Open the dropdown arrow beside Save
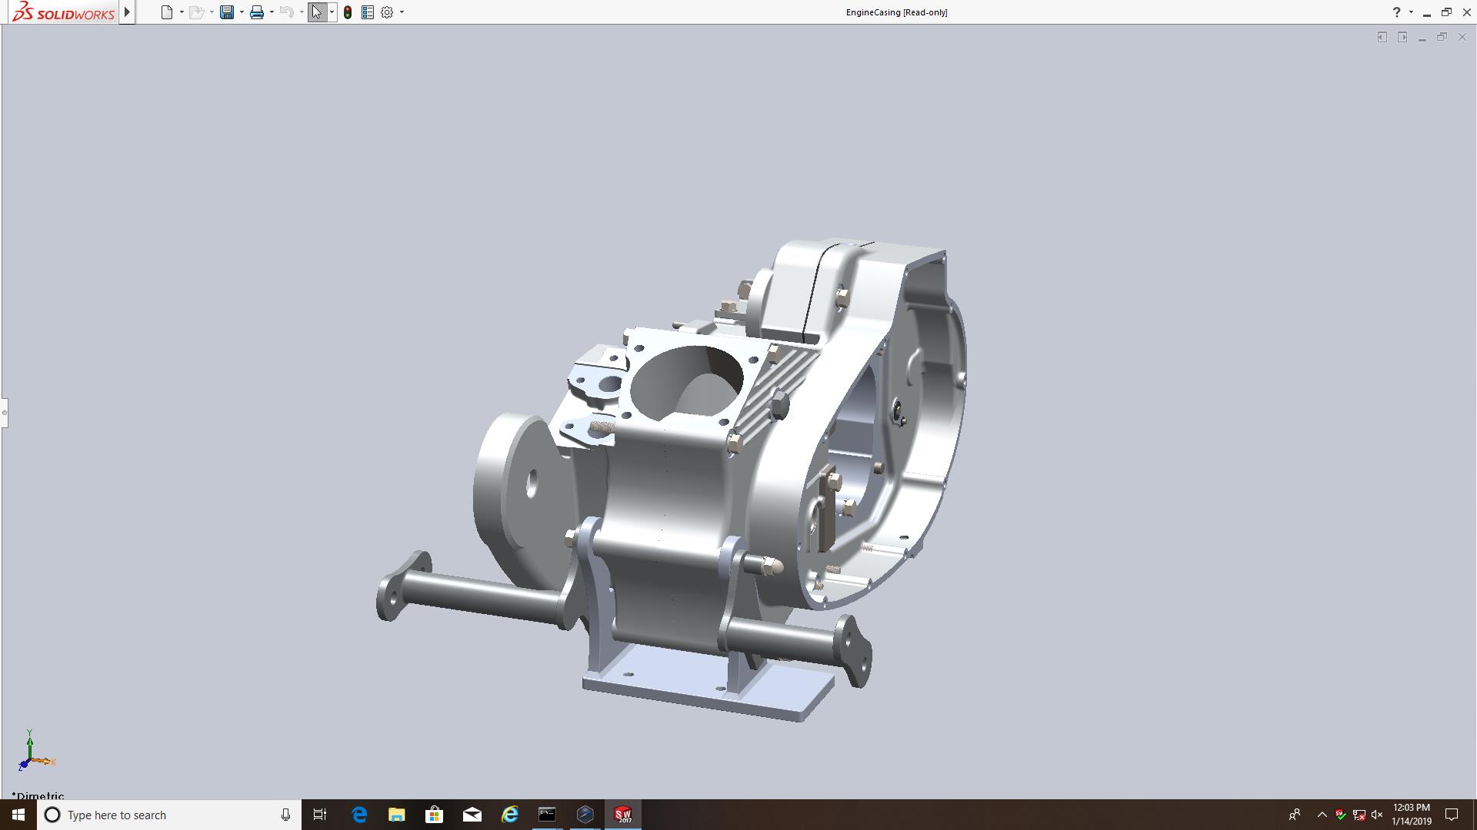1477x830 pixels. click(242, 12)
